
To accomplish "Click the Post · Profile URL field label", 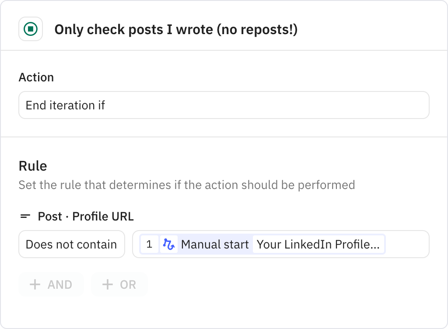I will tap(86, 216).
